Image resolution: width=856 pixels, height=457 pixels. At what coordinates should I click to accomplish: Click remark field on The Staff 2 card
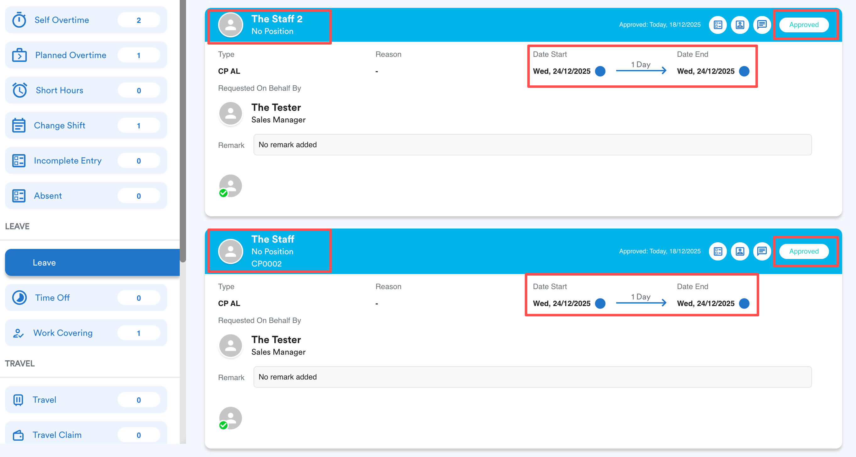pyautogui.click(x=532, y=145)
